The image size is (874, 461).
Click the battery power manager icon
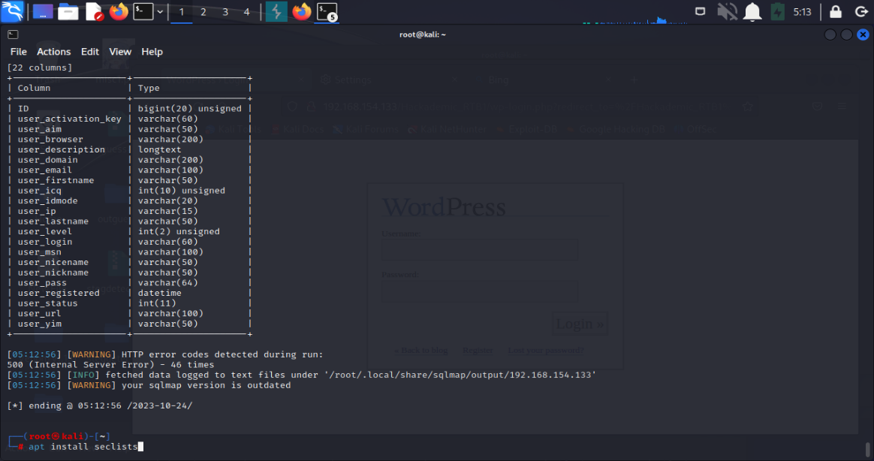tap(778, 12)
